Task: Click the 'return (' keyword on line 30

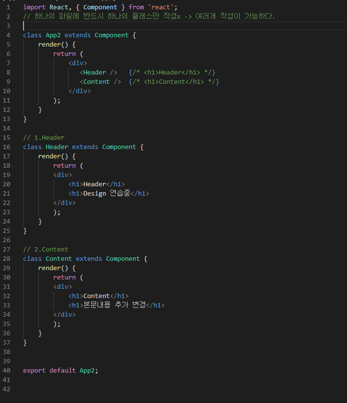Action: 68,277
